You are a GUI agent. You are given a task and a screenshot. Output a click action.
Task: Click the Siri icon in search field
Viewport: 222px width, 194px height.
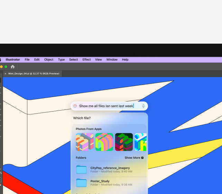coord(75,106)
